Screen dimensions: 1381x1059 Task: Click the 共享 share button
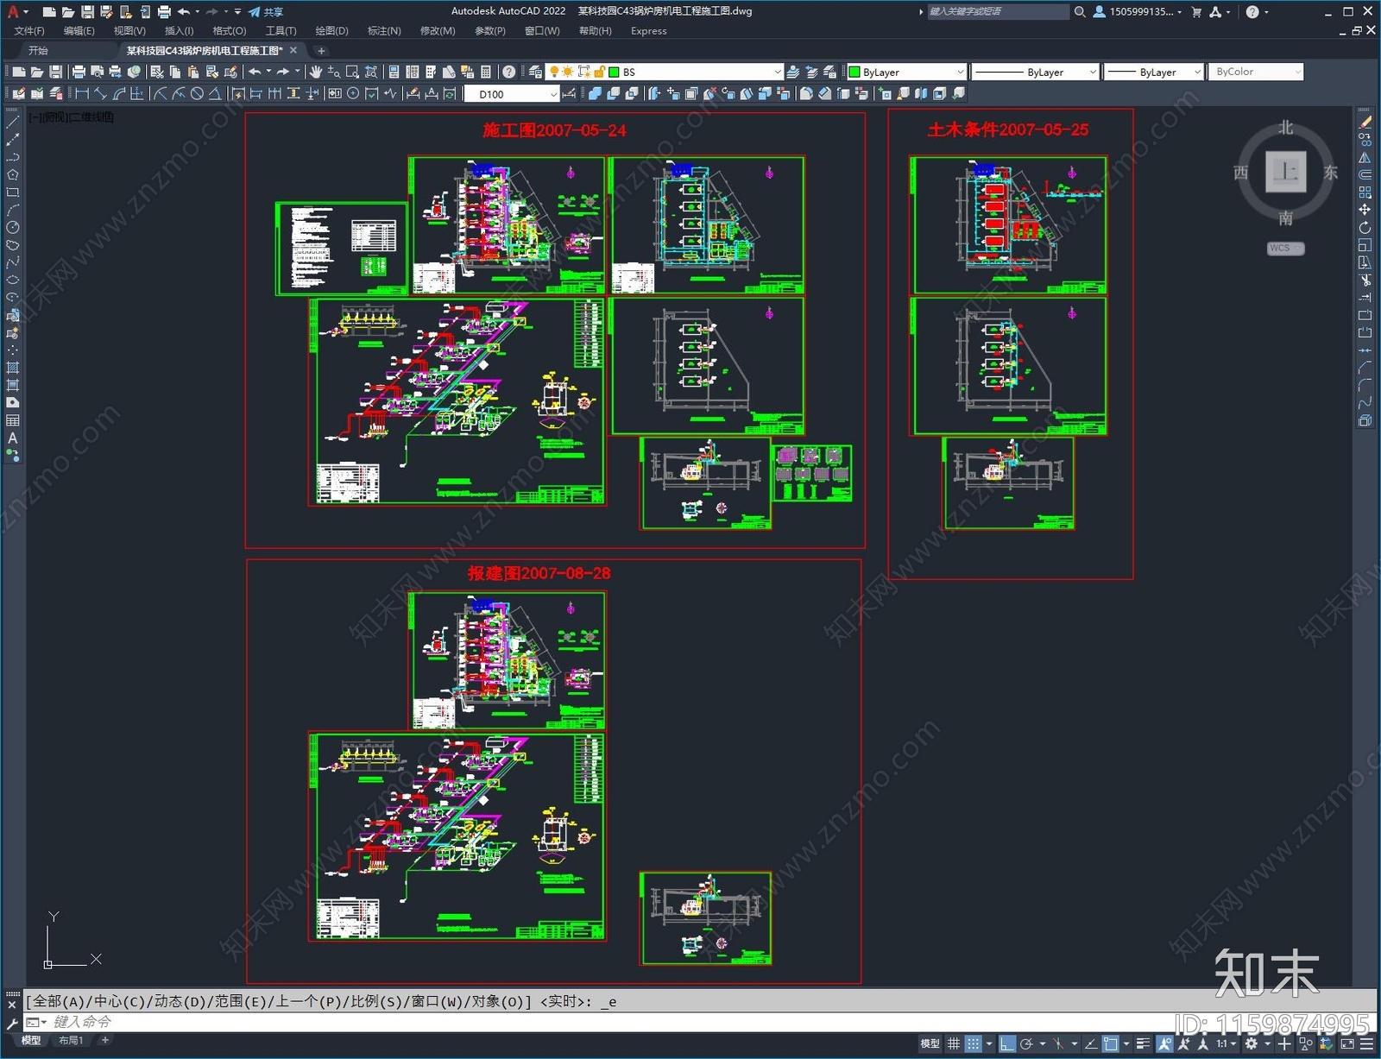(266, 12)
